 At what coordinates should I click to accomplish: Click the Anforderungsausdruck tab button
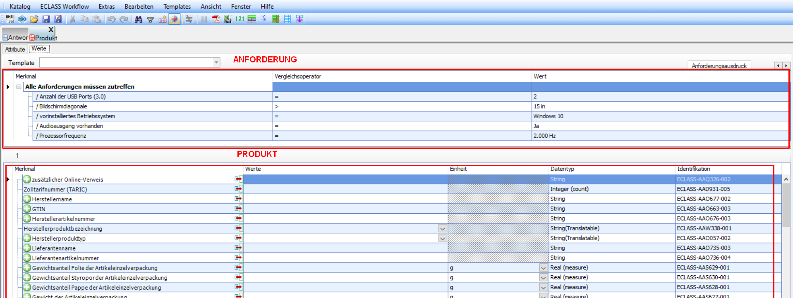[719, 66]
